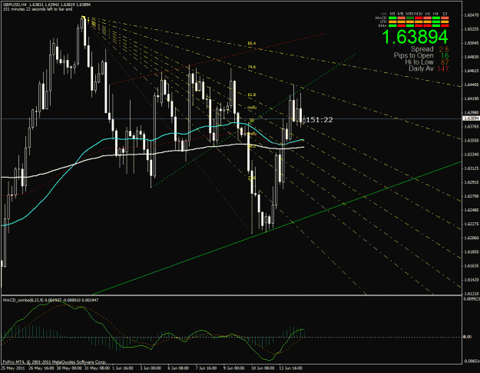Click the MACD row label in signal grid

click(381, 18)
